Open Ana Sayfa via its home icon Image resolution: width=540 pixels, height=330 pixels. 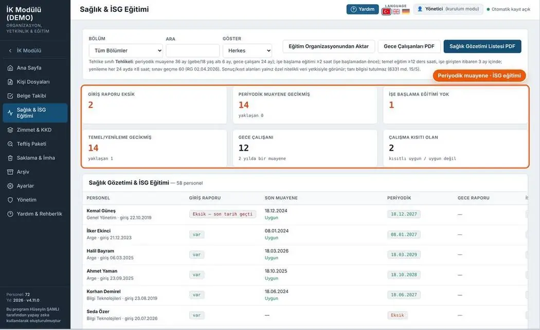[10, 68]
